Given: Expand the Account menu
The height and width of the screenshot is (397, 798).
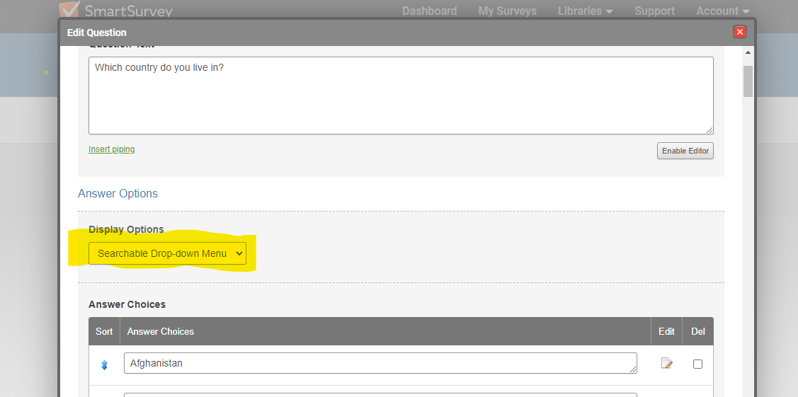Looking at the screenshot, I should [x=722, y=11].
